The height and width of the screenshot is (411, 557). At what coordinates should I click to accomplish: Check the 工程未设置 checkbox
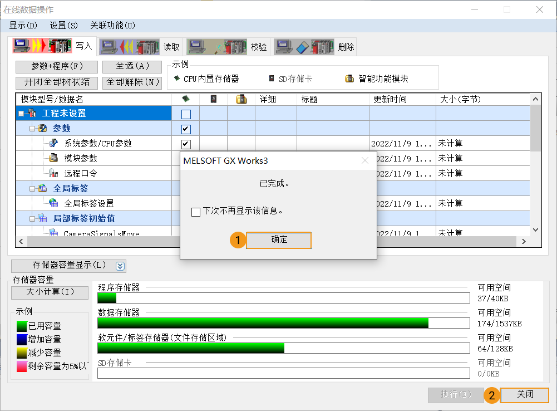[x=185, y=114]
